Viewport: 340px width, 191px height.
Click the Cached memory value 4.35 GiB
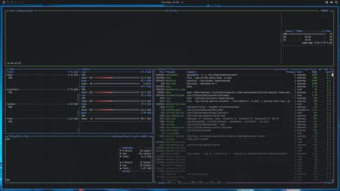(x=73, y=104)
